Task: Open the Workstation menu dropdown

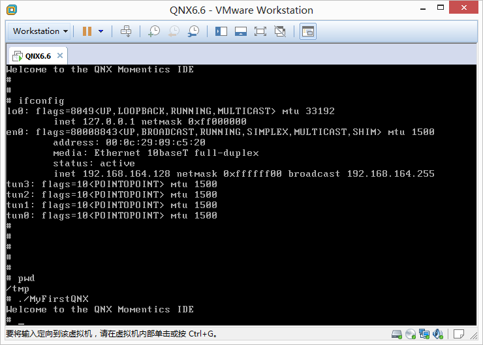Action: [40, 31]
